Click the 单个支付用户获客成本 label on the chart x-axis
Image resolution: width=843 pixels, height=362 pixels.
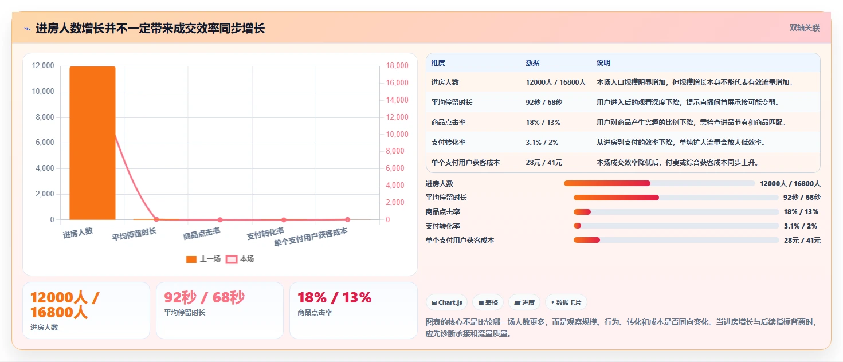pos(311,237)
